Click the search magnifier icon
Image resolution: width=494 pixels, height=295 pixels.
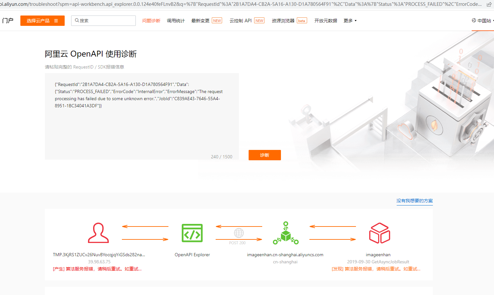pyautogui.click(x=77, y=20)
